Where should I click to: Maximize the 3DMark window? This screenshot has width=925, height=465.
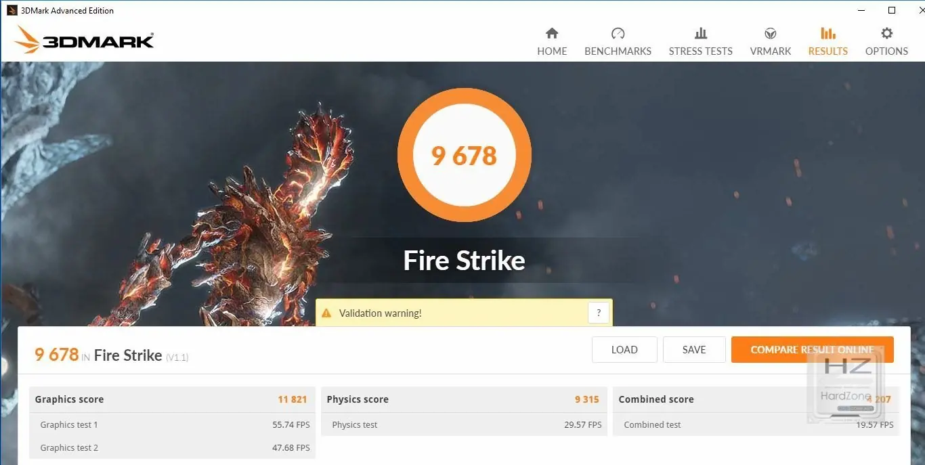tap(892, 10)
